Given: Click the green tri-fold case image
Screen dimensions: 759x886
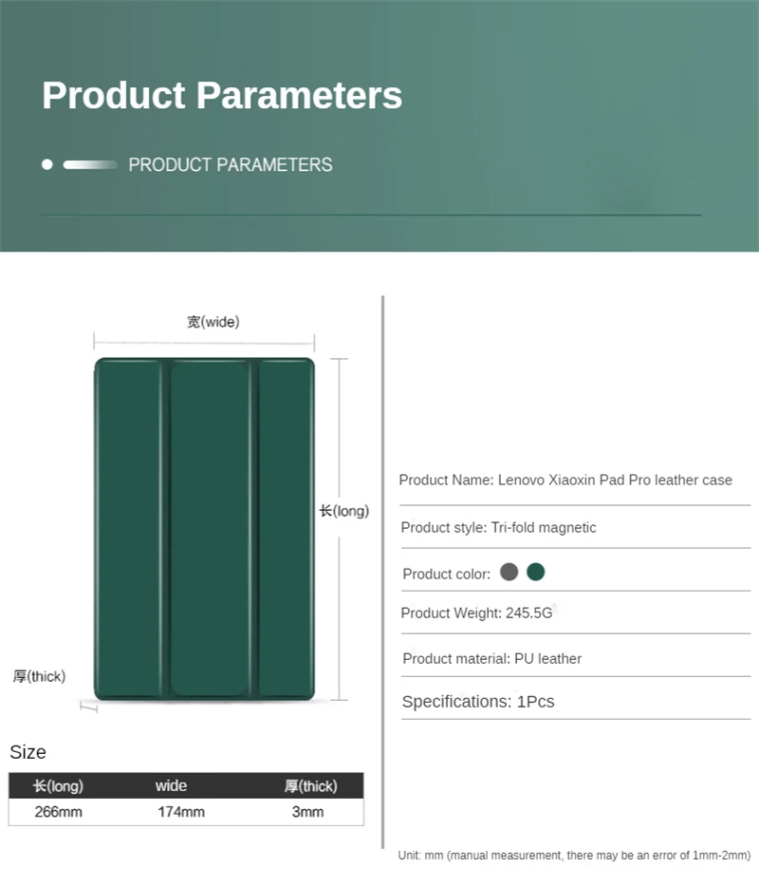Looking at the screenshot, I should coord(204,529).
